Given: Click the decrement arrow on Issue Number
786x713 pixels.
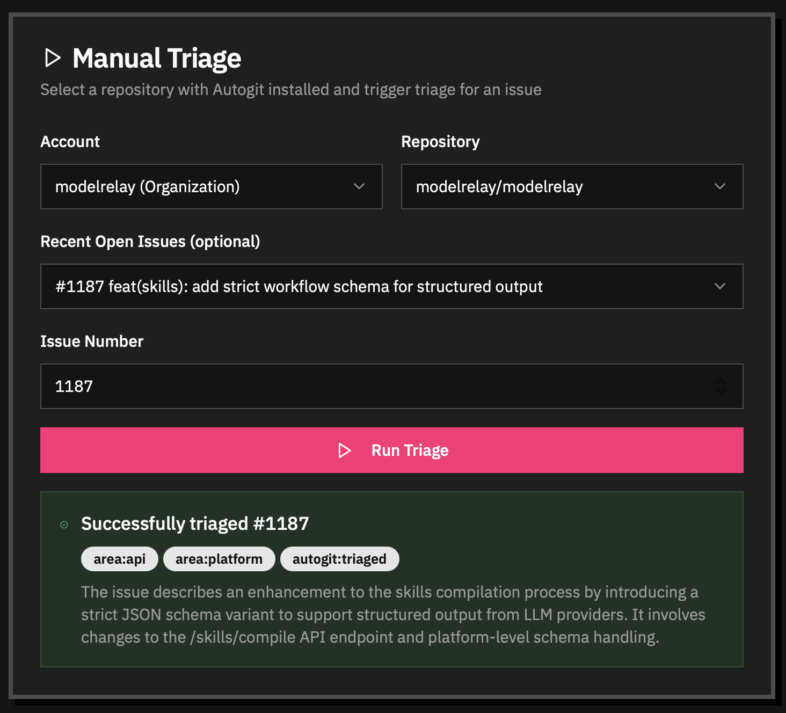Looking at the screenshot, I should click(x=722, y=390).
